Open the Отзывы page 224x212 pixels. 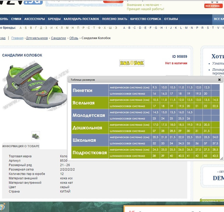point(171,19)
